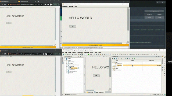Image resolution: width=172 pixels, height=96 pixels.
Task: Select the Off button in the Designer canvas
Action: tap(96, 75)
